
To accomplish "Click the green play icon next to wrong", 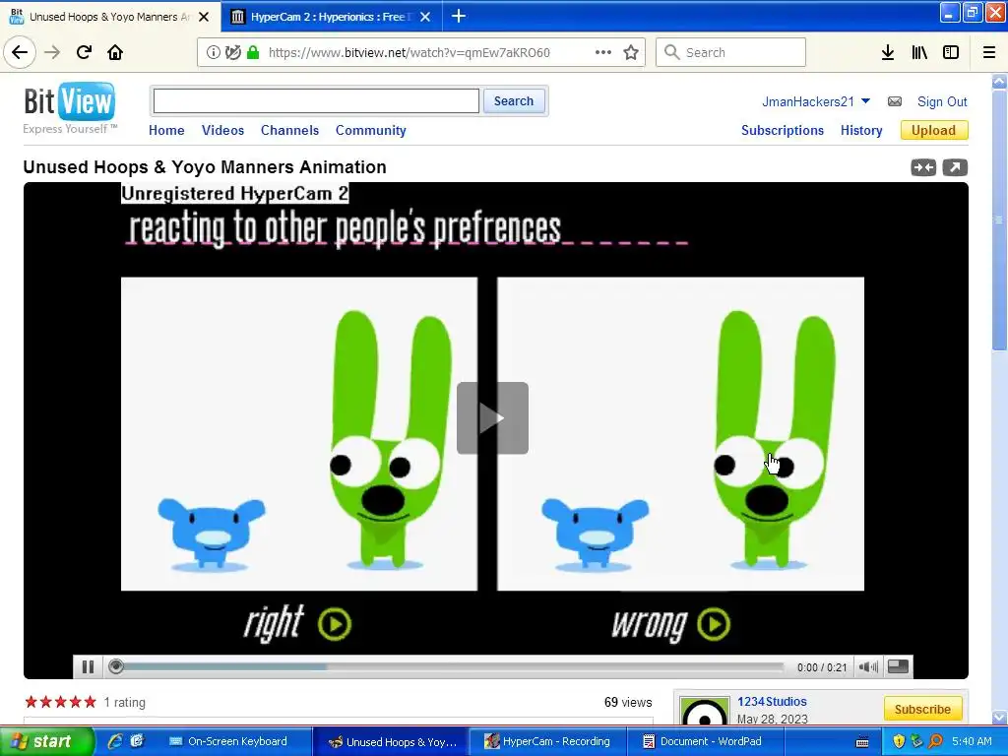I will pyautogui.click(x=714, y=623).
